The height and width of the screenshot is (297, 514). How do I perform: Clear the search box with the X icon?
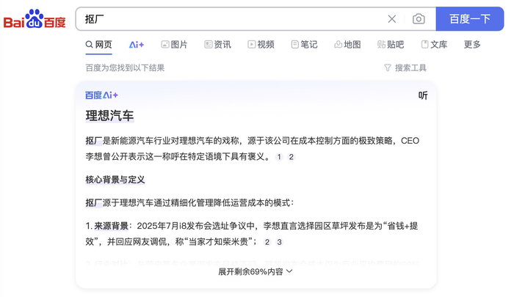click(391, 19)
